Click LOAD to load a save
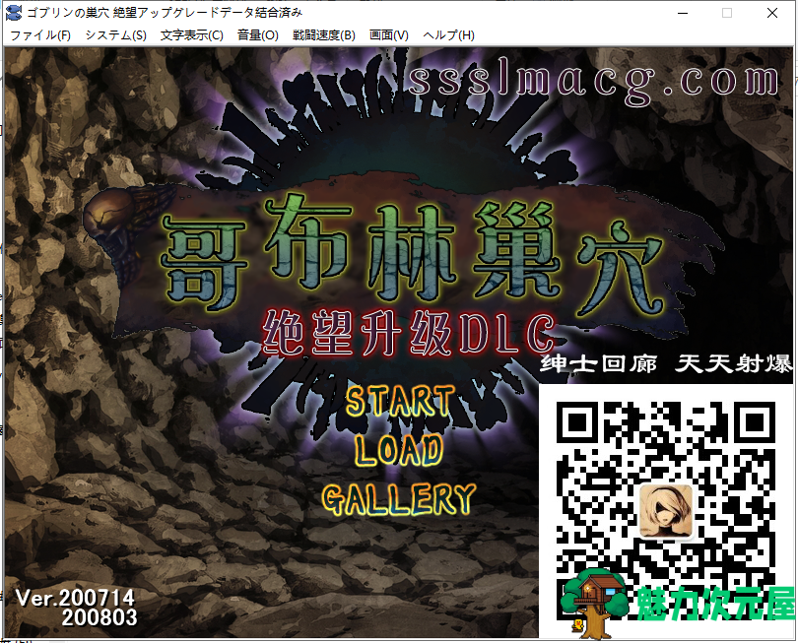 [x=399, y=450]
